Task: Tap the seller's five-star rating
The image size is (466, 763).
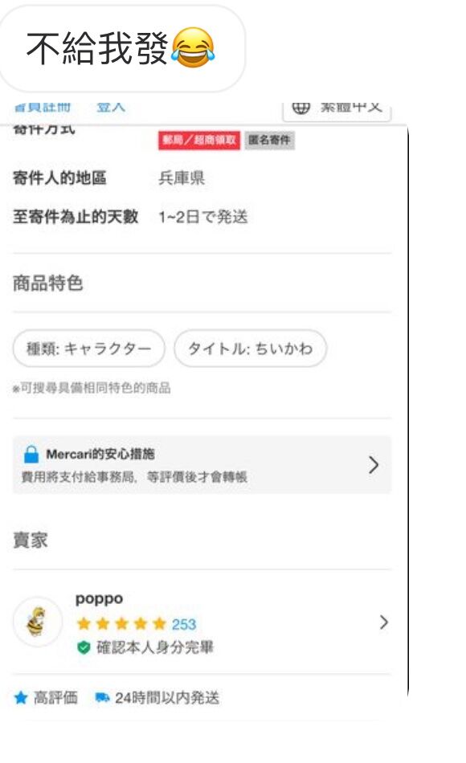Action: point(122,623)
